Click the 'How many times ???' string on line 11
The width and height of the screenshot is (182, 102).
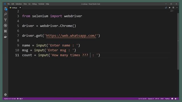(69, 55)
